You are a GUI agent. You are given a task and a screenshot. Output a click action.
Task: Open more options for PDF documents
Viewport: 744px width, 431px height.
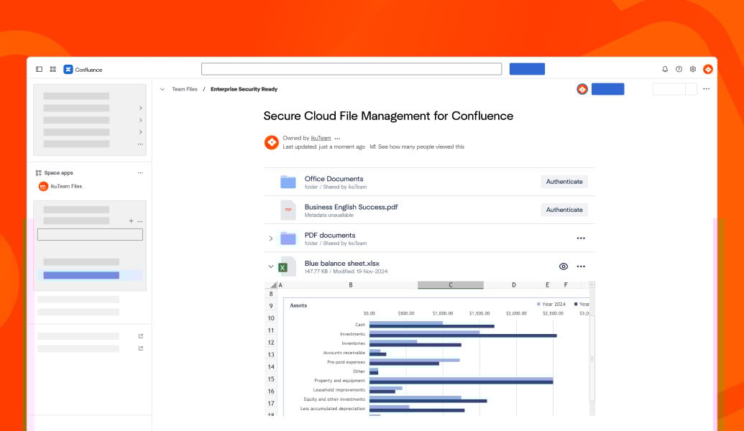click(x=581, y=238)
